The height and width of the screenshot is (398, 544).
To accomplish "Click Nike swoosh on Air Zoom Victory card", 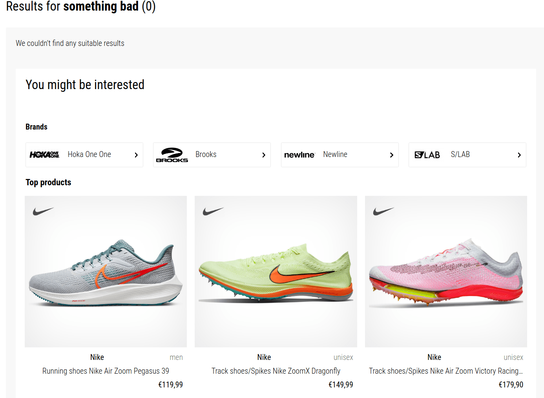I will 383,211.
